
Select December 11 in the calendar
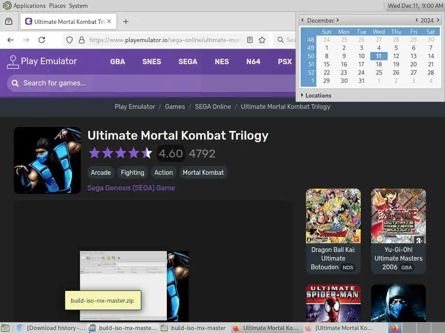(x=379, y=56)
